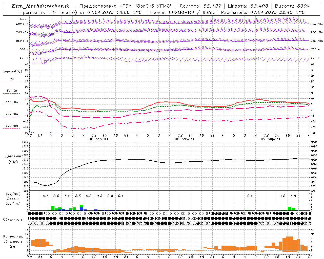Click the Td 2м dew point legend label

tap(12, 91)
